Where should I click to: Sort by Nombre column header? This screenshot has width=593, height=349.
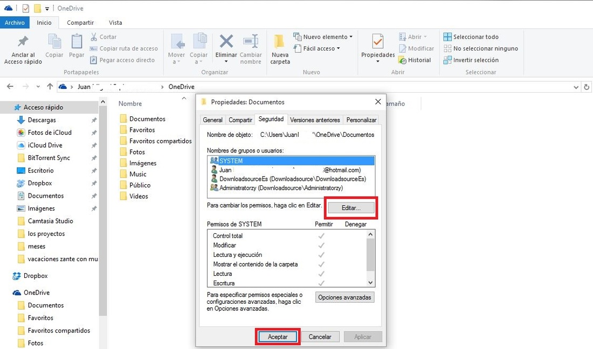point(130,103)
